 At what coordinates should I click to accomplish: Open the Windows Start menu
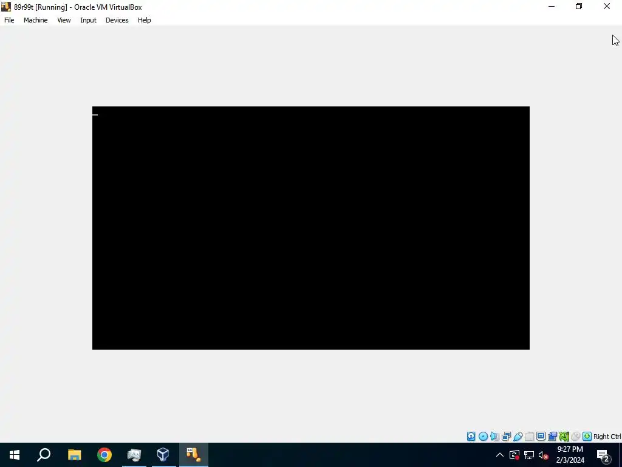(x=15, y=455)
